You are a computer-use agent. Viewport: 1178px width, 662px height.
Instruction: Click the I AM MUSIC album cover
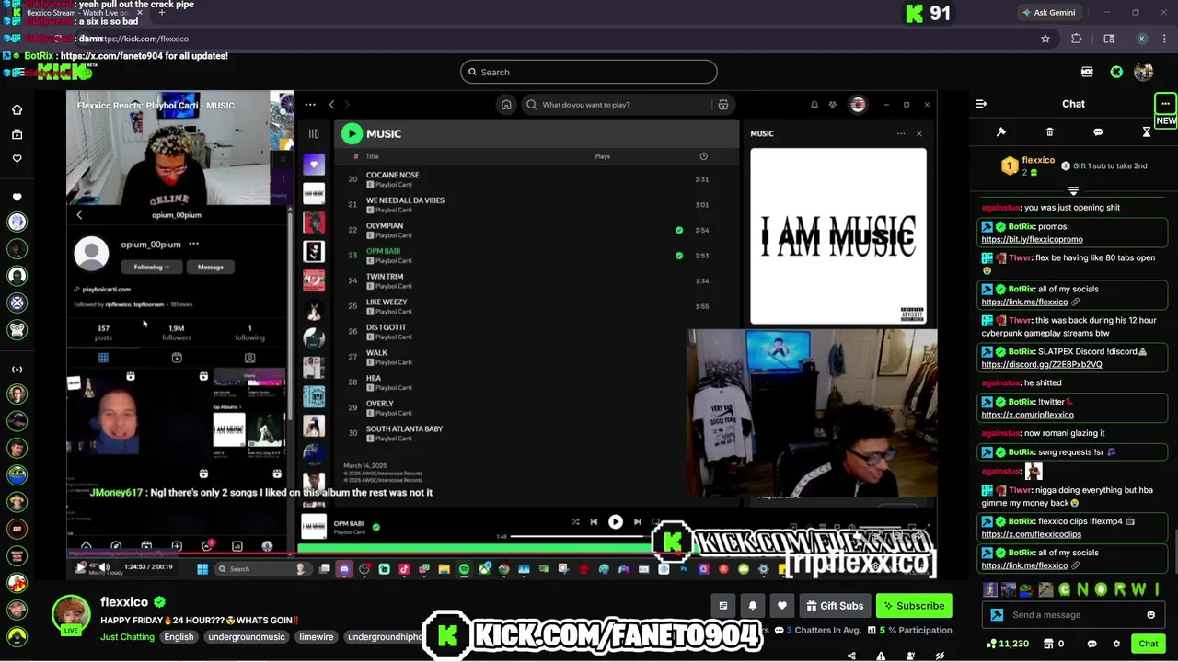click(838, 237)
